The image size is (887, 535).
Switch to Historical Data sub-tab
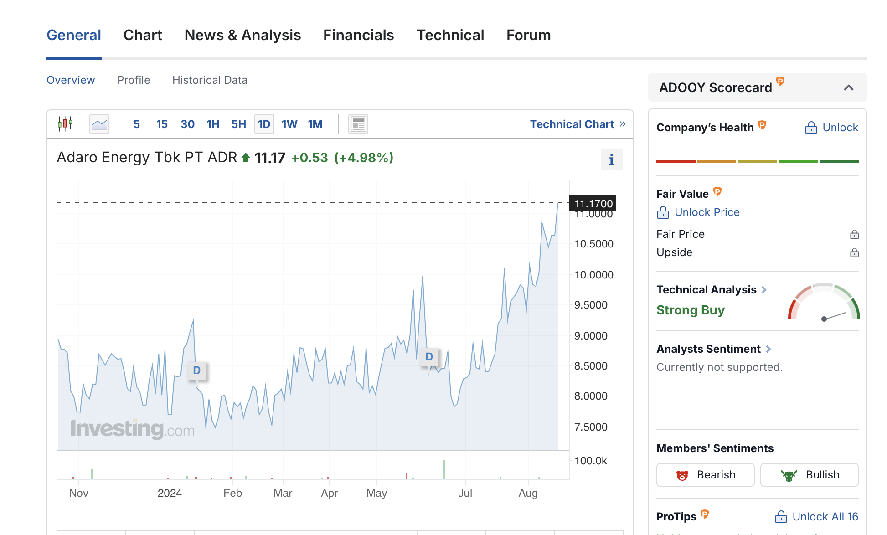(x=210, y=80)
